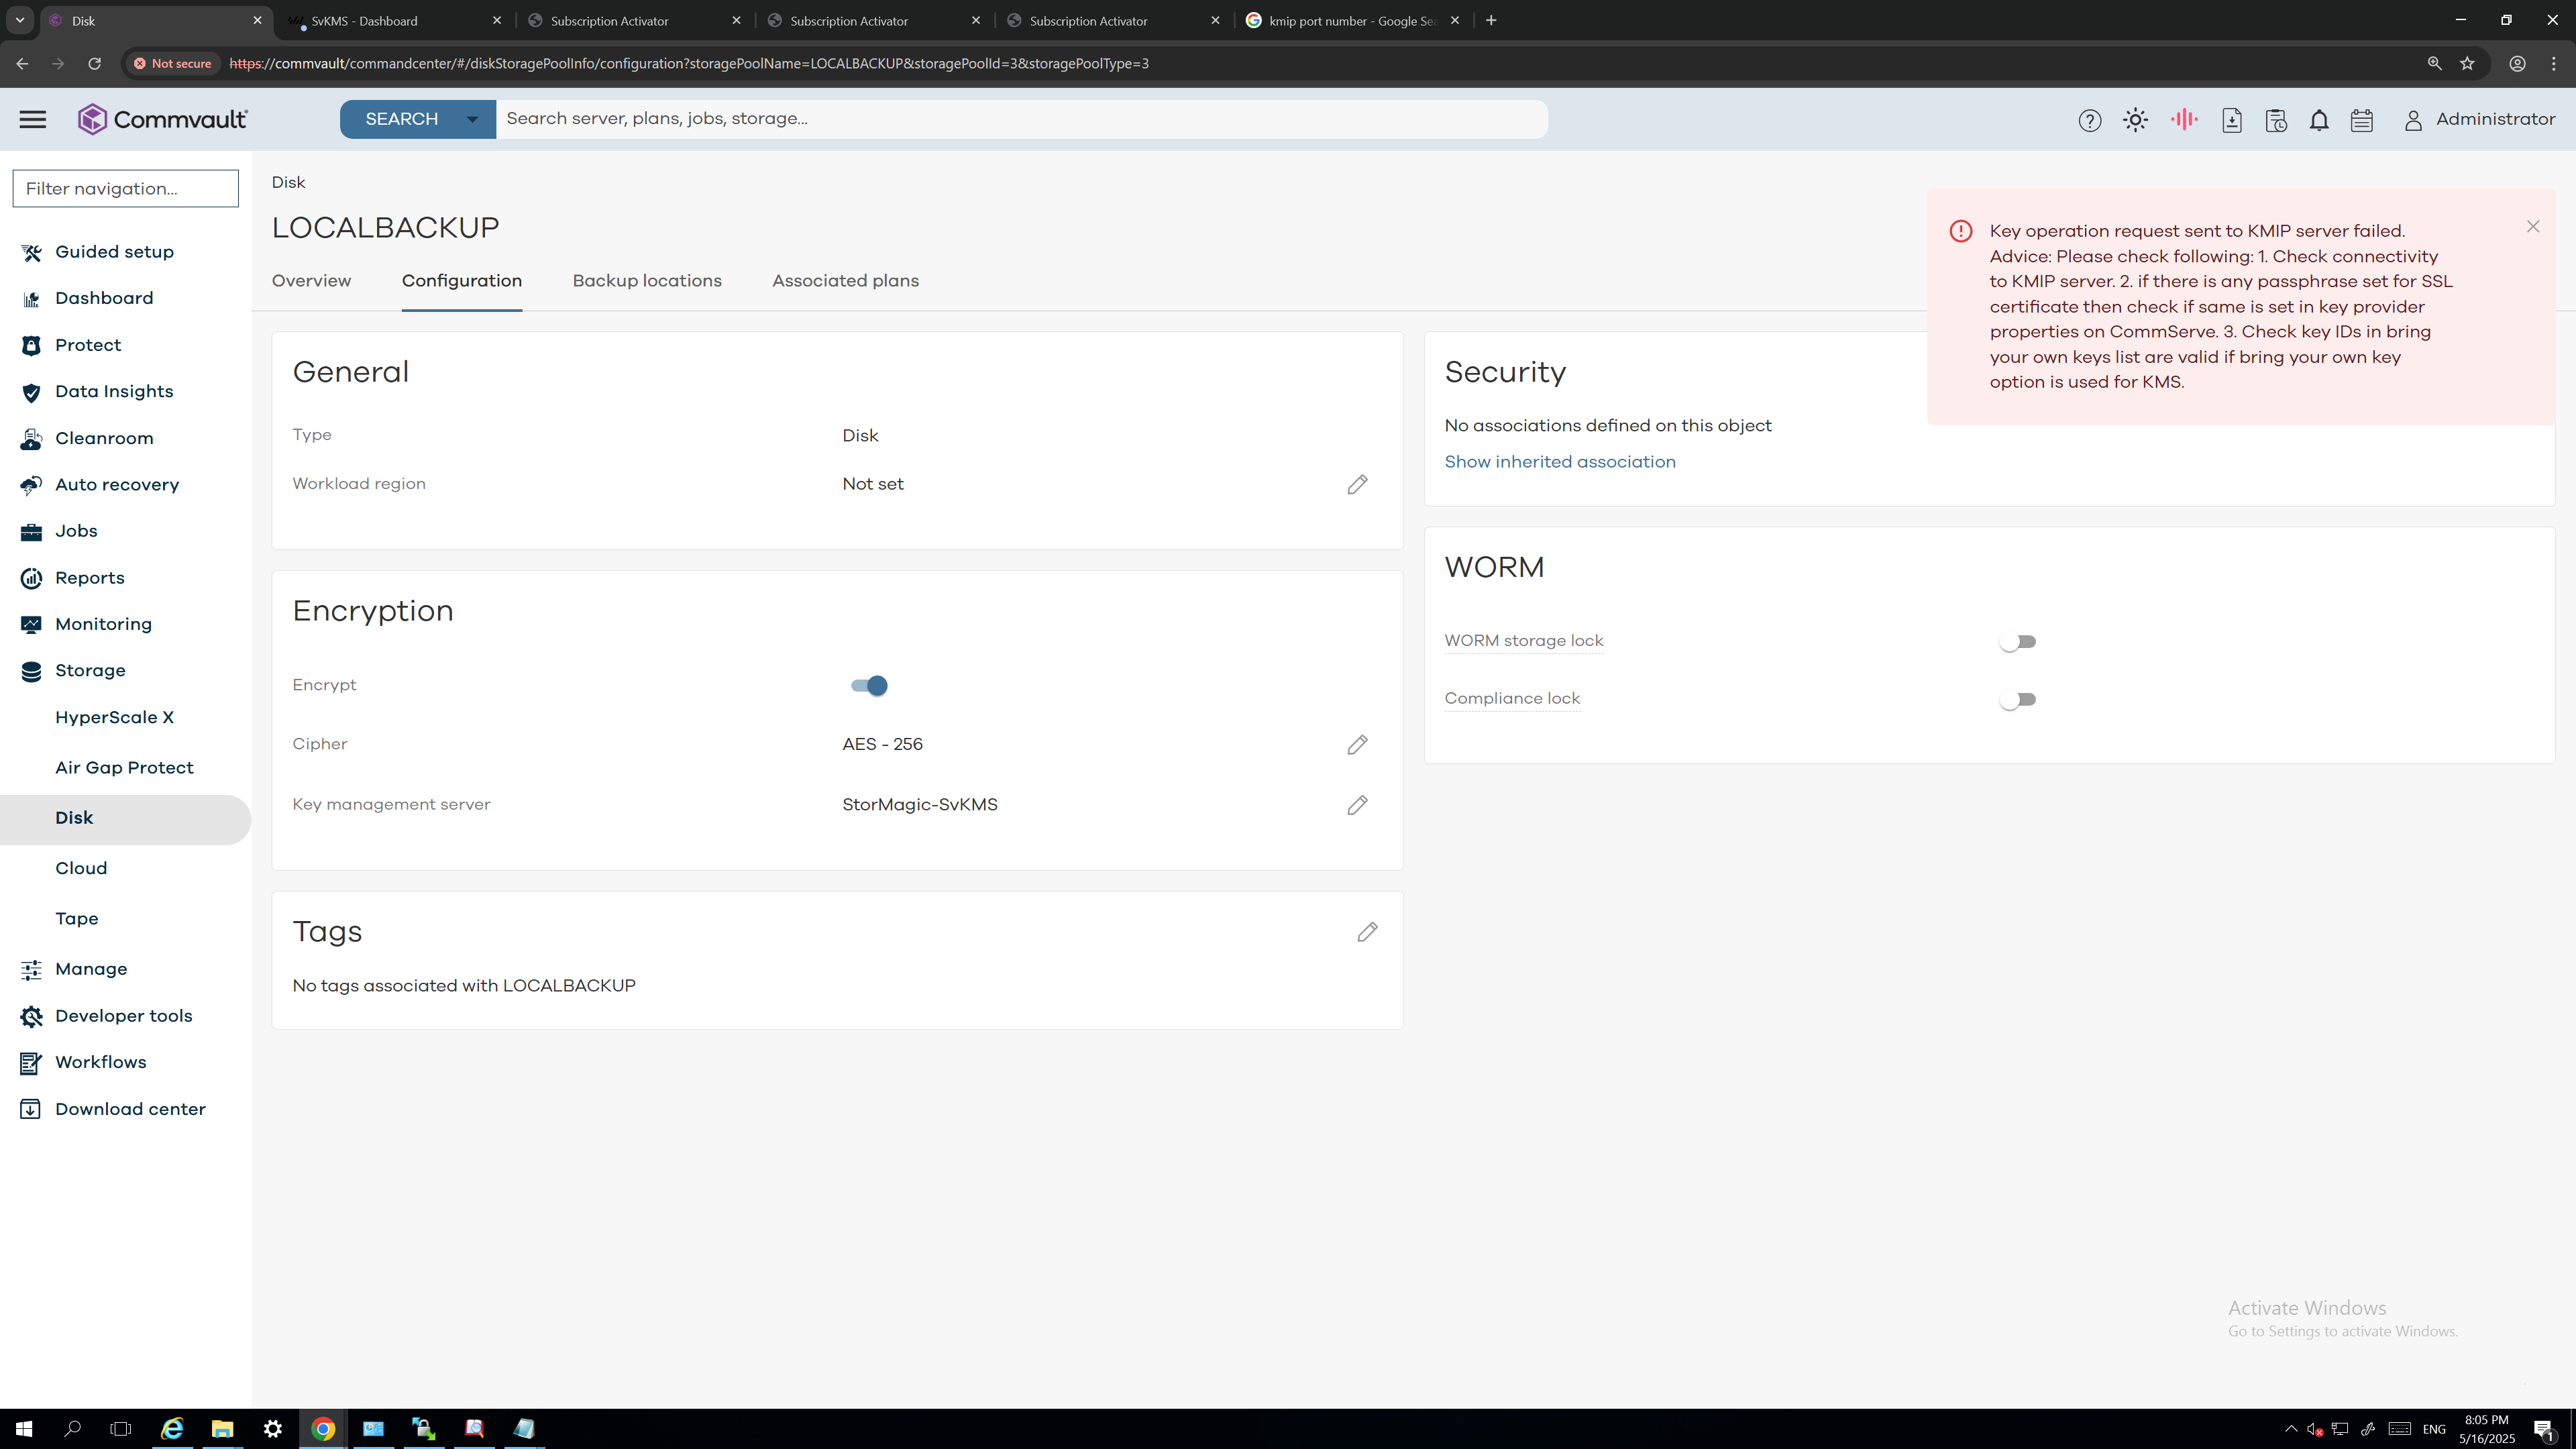Open the Protect navigation item

(88, 345)
